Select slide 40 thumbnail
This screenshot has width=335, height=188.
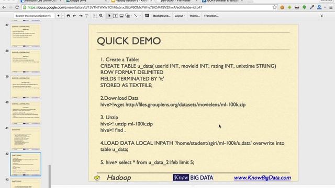[26, 113]
